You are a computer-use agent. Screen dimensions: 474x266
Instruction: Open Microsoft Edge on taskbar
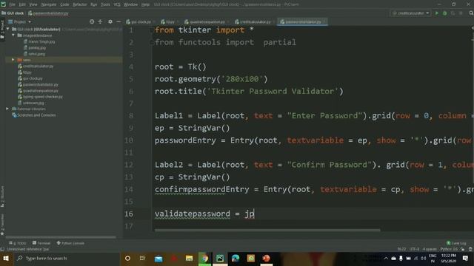pyautogui.click(x=236, y=259)
